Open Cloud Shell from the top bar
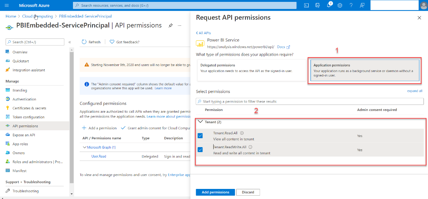 (x=306, y=5)
